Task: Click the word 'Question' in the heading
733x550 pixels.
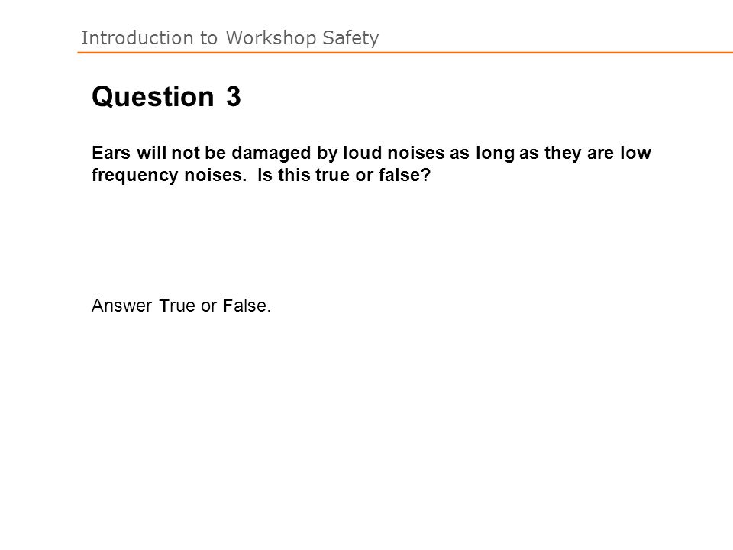Action: (x=153, y=97)
